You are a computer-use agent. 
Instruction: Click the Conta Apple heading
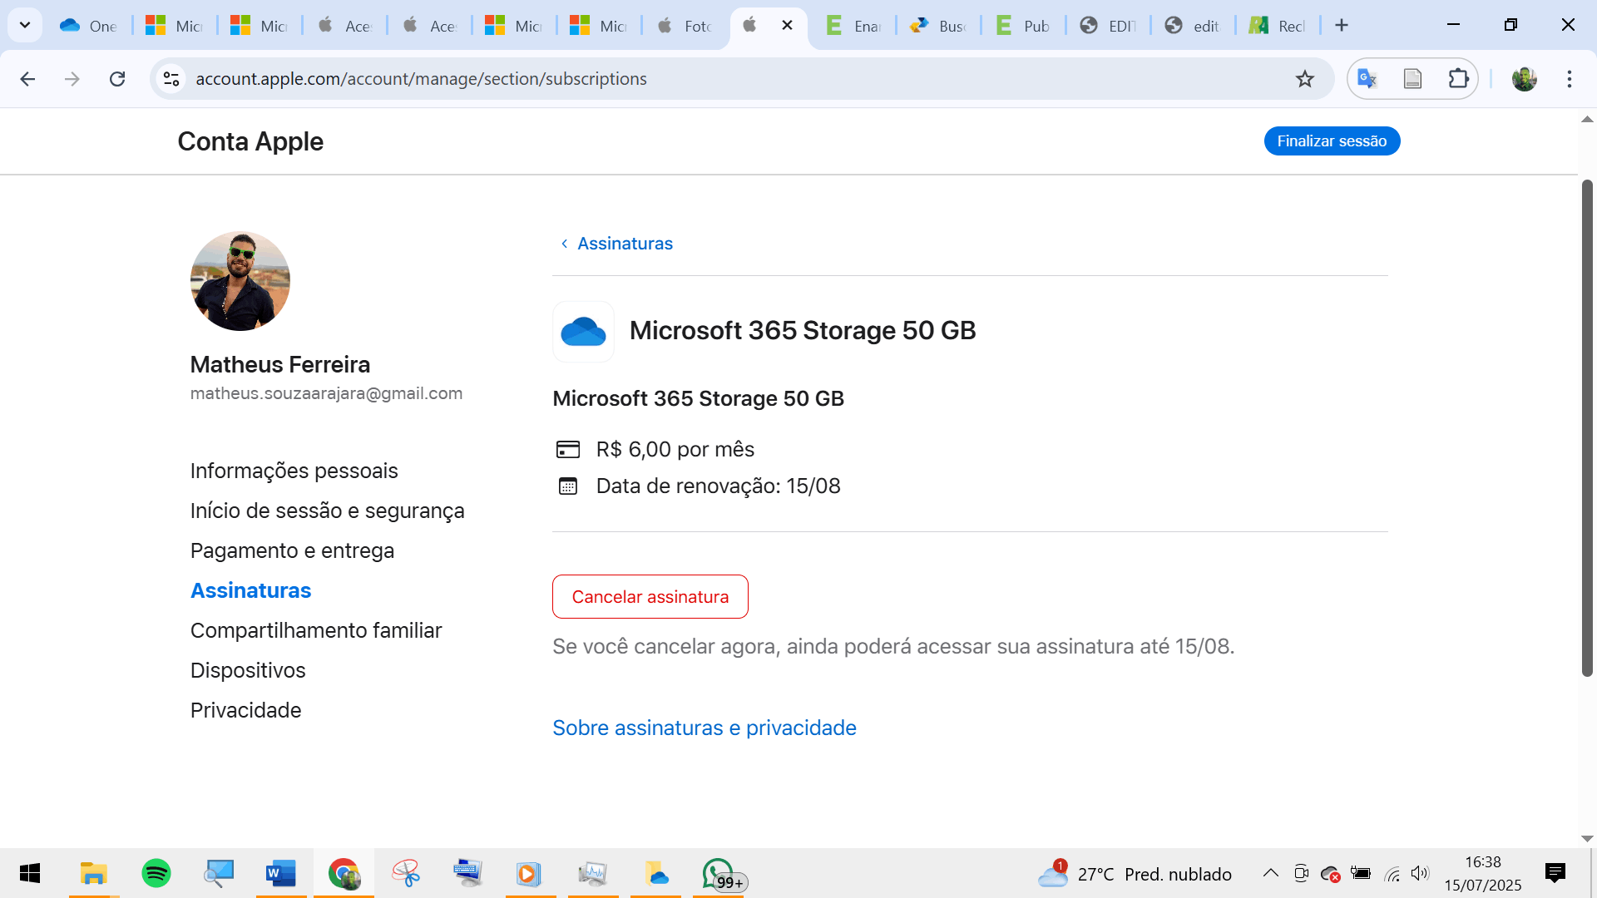pos(250,141)
